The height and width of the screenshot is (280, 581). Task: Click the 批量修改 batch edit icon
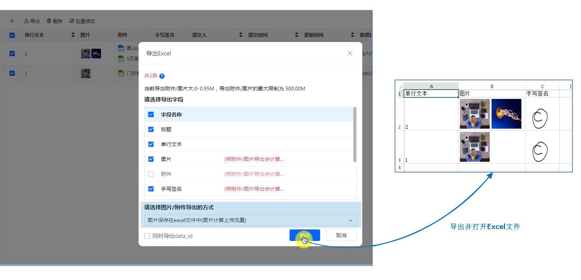coord(72,21)
